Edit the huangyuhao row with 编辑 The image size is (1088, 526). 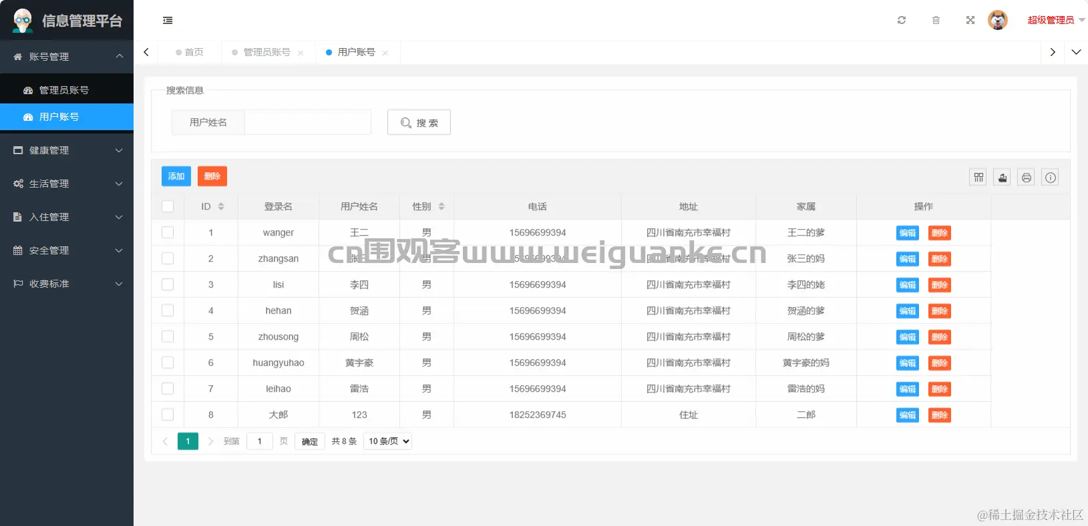[x=908, y=363]
